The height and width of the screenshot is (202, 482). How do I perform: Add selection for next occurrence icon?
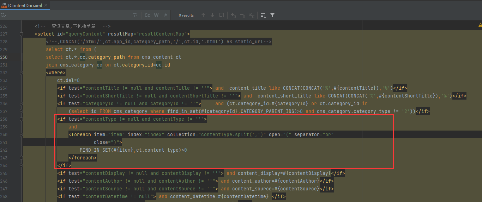click(x=233, y=15)
